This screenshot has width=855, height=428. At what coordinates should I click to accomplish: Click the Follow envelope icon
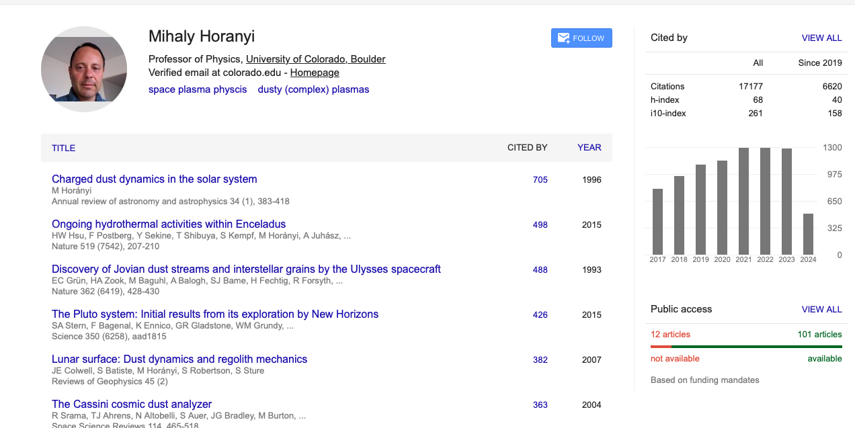click(x=563, y=38)
